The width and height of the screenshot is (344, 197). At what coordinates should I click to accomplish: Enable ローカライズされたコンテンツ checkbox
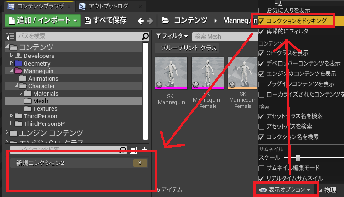(261, 95)
